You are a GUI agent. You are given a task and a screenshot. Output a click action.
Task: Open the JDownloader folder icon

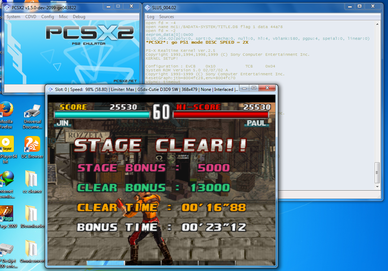tap(32, 216)
